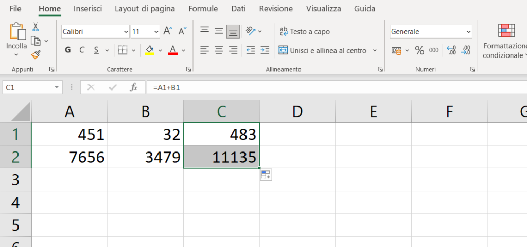Screen dimensions: 527x247
Task: Click the formula bar with =A1+B1
Action: coord(337,88)
